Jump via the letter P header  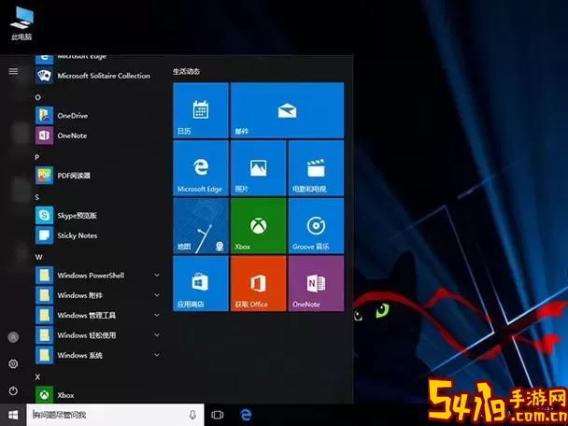pyautogui.click(x=37, y=157)
